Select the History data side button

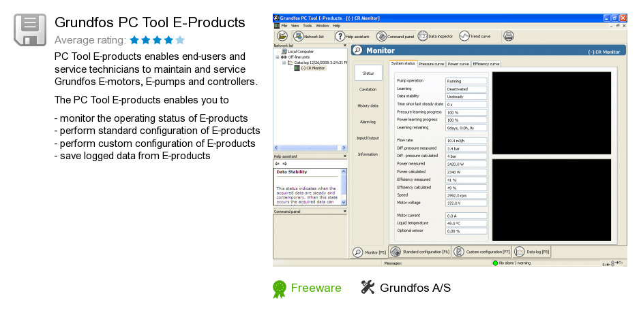(x=368, y=105)
